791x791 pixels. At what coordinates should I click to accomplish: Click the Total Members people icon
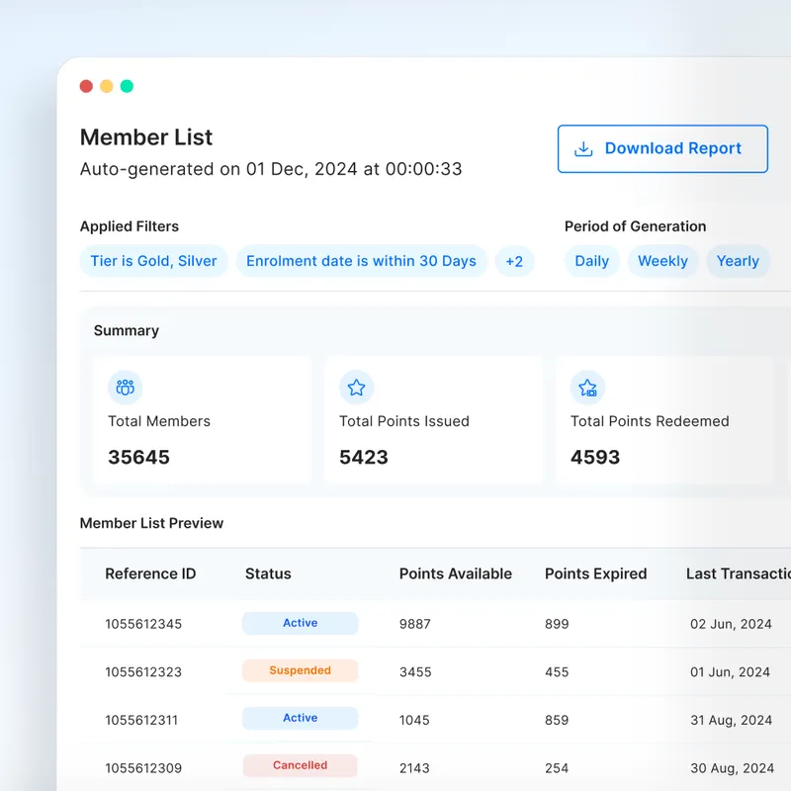(125, 388)
